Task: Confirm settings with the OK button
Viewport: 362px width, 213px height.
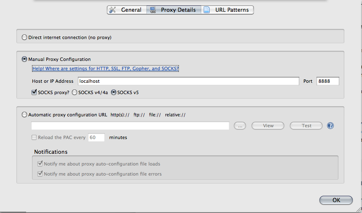Action: pyautogui.click(x=336, y=200)
